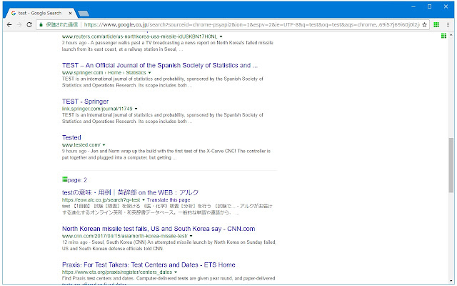The image size is (457, 286).
Task: Click the www.springer.com › Home › Statistics breadcrumb
Action: (104, 73)
